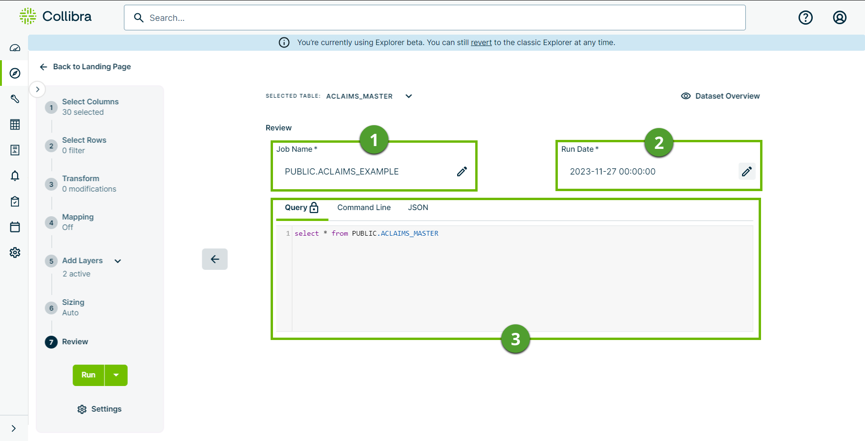
Task: Click the Dataset Overview eye link
Action: click(x=720, y=96)
